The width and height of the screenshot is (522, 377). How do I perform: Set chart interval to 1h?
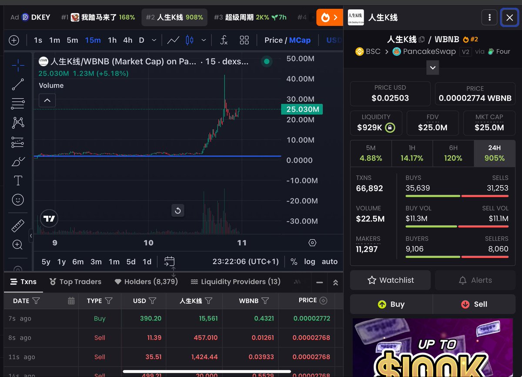(112, 40)
